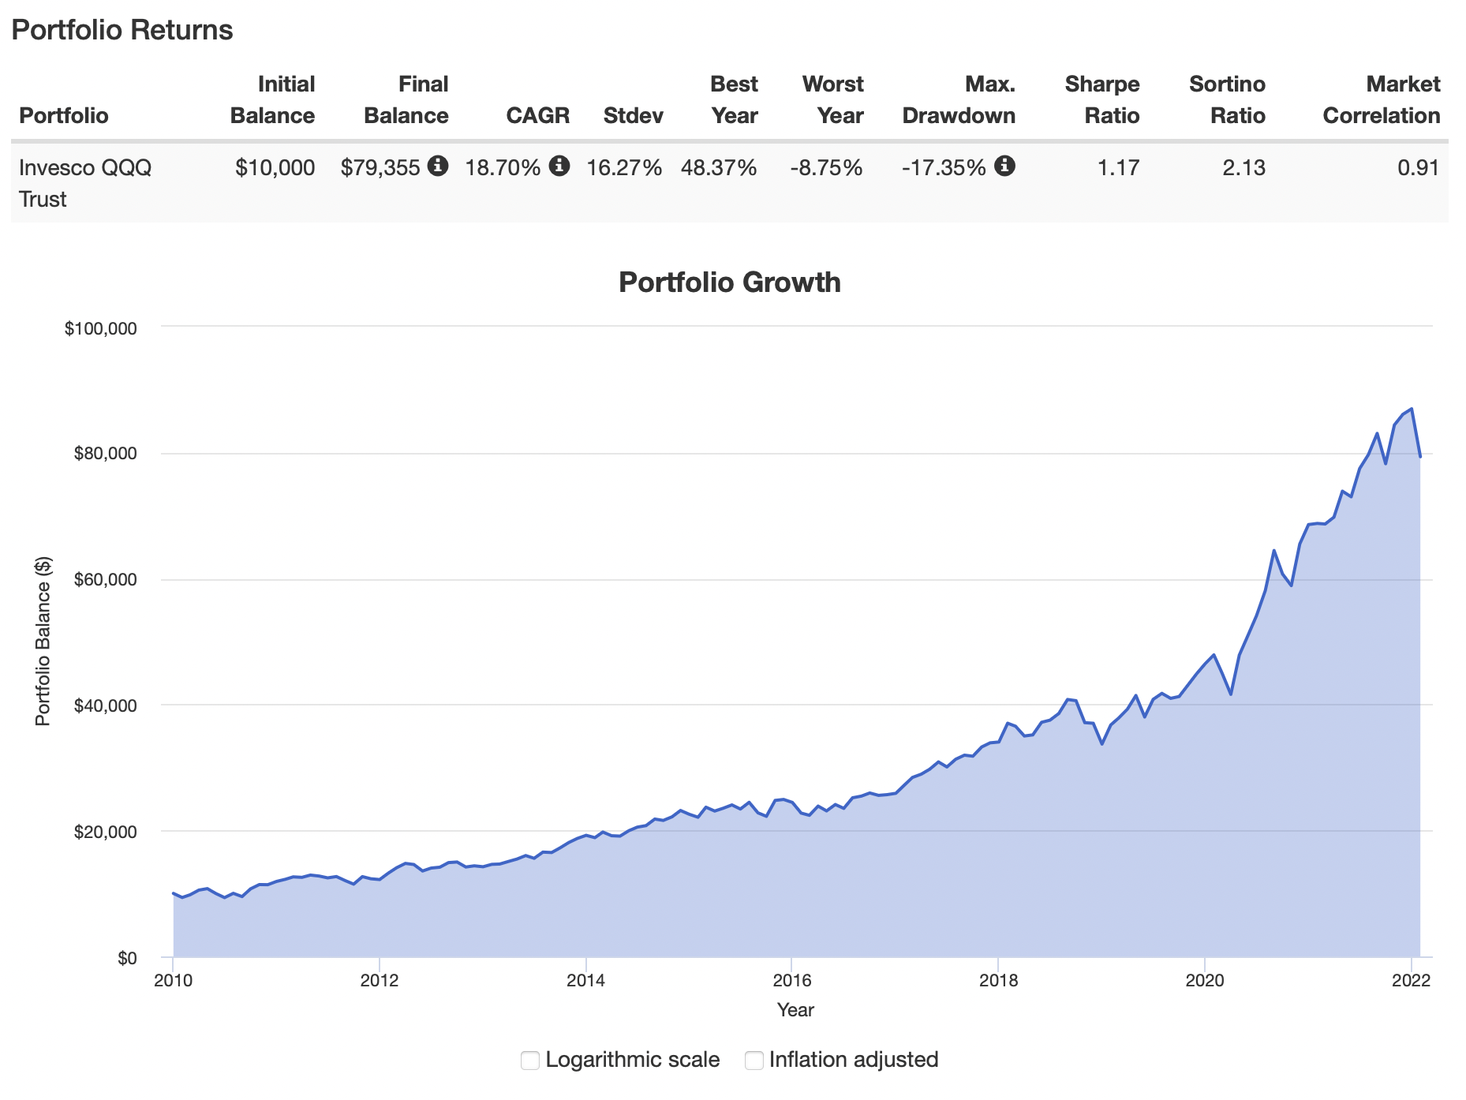1466x1100 pixels.
Task: Click the 2012 x-axis label
Action: (380, 981)
